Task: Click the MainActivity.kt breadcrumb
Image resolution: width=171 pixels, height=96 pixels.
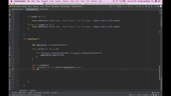Action: (x=77, y=6)
